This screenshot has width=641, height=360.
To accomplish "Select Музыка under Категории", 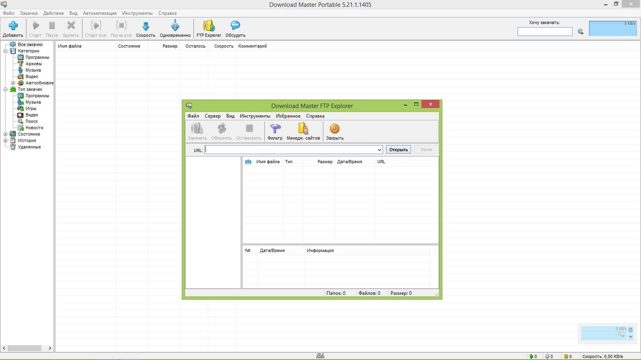I will 33,70.
